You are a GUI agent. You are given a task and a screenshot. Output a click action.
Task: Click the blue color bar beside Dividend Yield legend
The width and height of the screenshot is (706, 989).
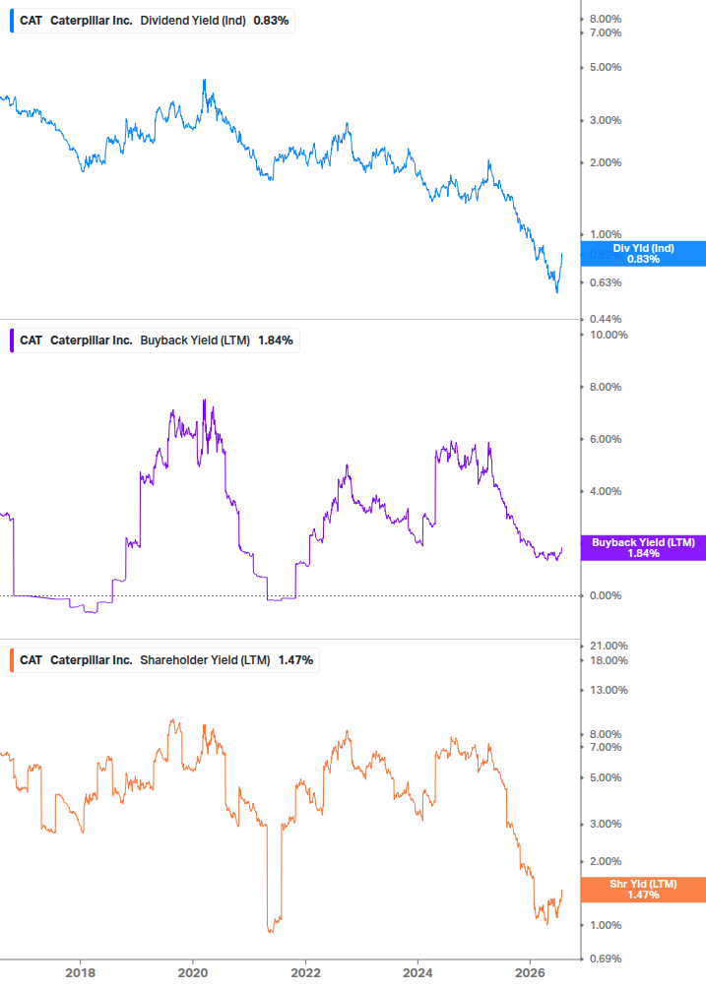(x=12, y=21)
